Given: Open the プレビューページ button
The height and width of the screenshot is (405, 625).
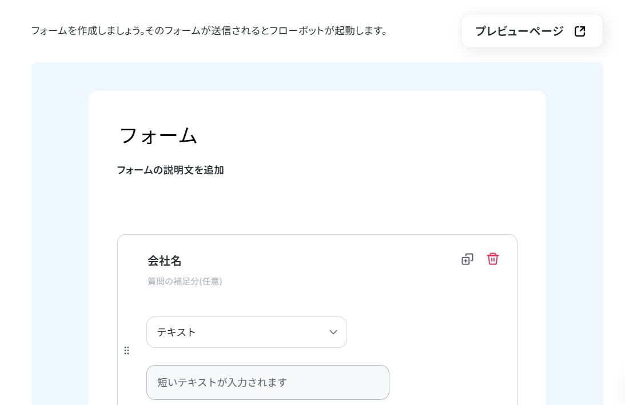Looking at the screenshot, I should (532, 31).
